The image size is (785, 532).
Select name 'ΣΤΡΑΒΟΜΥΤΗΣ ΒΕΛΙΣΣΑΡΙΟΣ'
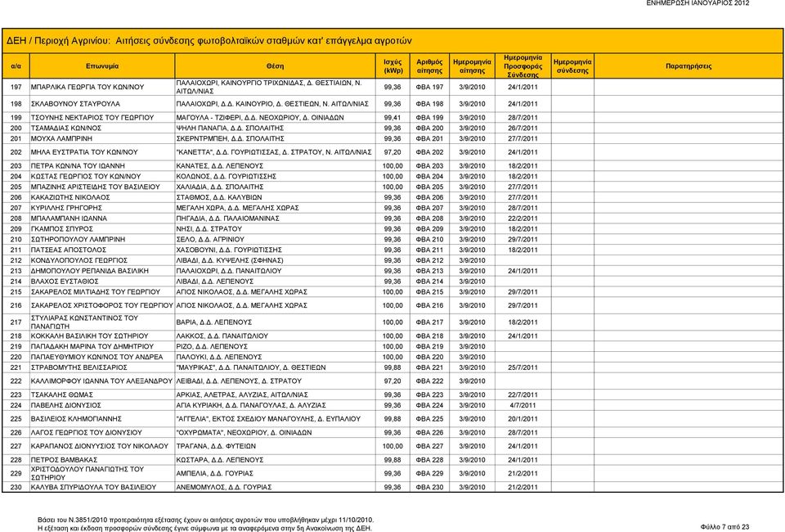[x=79, y=367]
